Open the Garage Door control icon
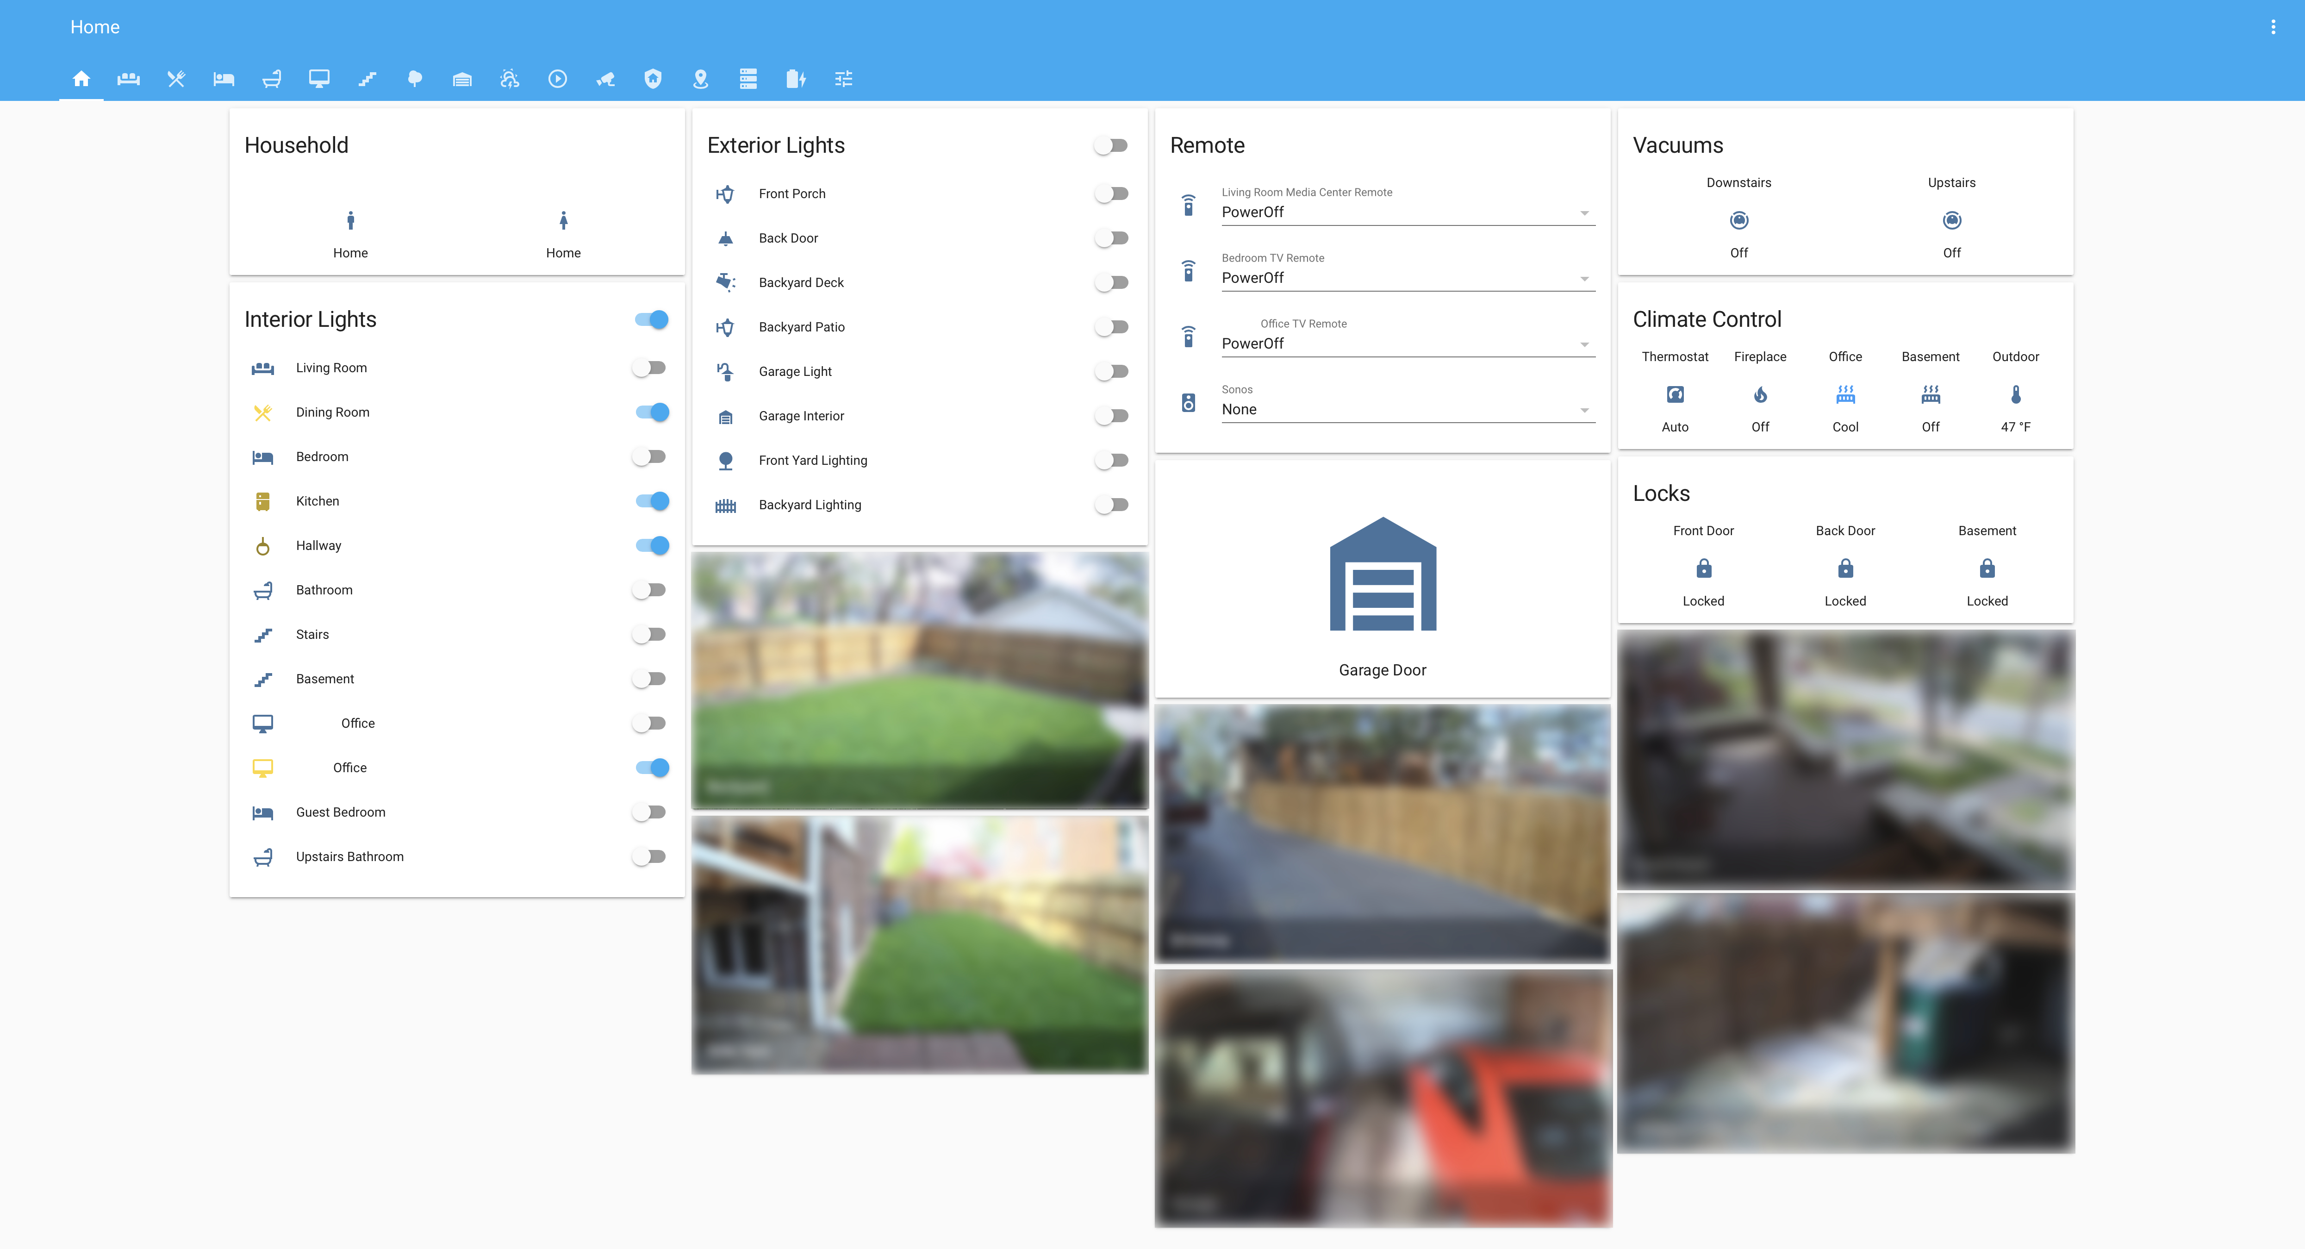Image resolution: width=2305 pixels, height=1249 pixels. click(1383, 575)
